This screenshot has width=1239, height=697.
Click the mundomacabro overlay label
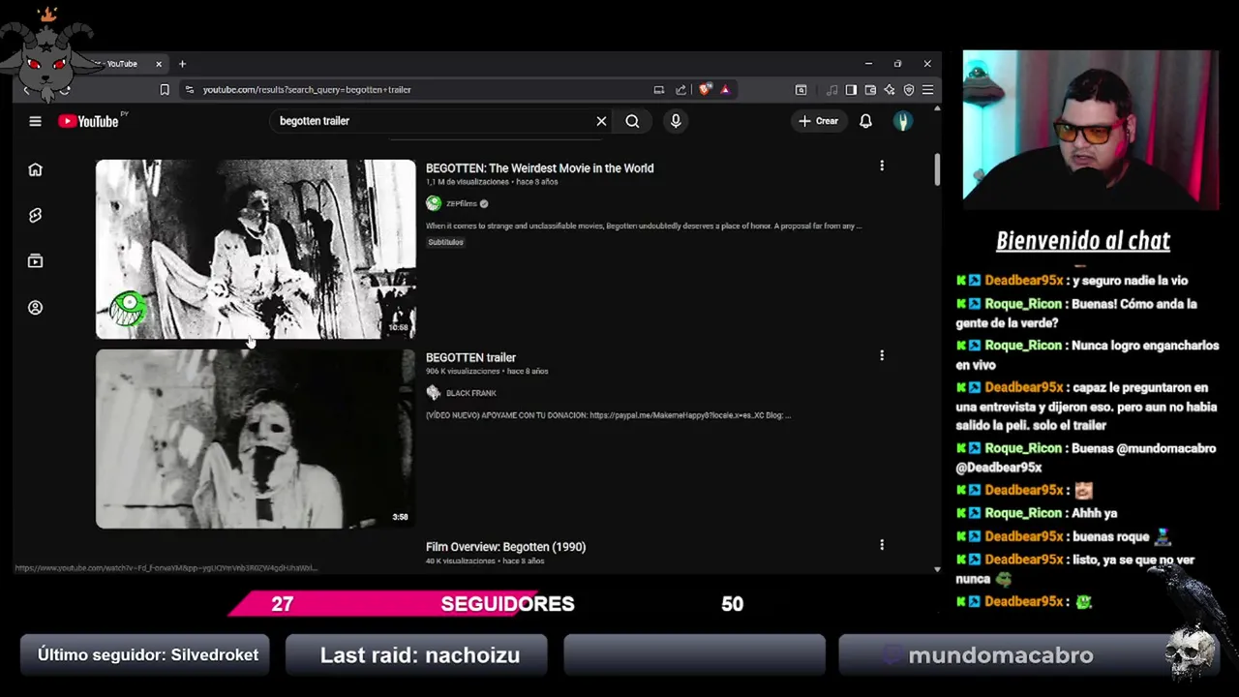pyautogui.click(x=1000, y=655)
